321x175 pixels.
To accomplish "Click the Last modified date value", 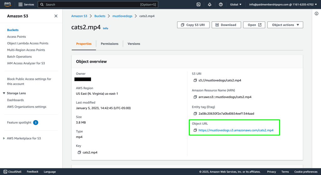I will [x=103, y=108].
